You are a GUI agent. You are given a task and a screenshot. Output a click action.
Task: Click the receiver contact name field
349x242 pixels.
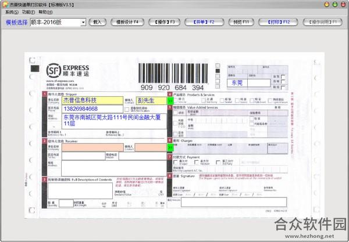[151, 147]
